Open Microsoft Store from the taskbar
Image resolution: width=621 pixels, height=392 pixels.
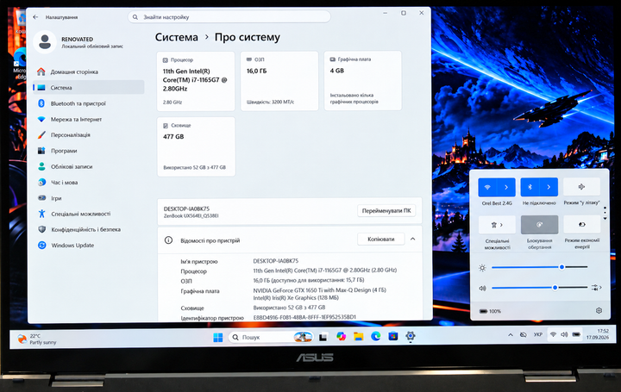pyautogui.click(x=393, y=336)
